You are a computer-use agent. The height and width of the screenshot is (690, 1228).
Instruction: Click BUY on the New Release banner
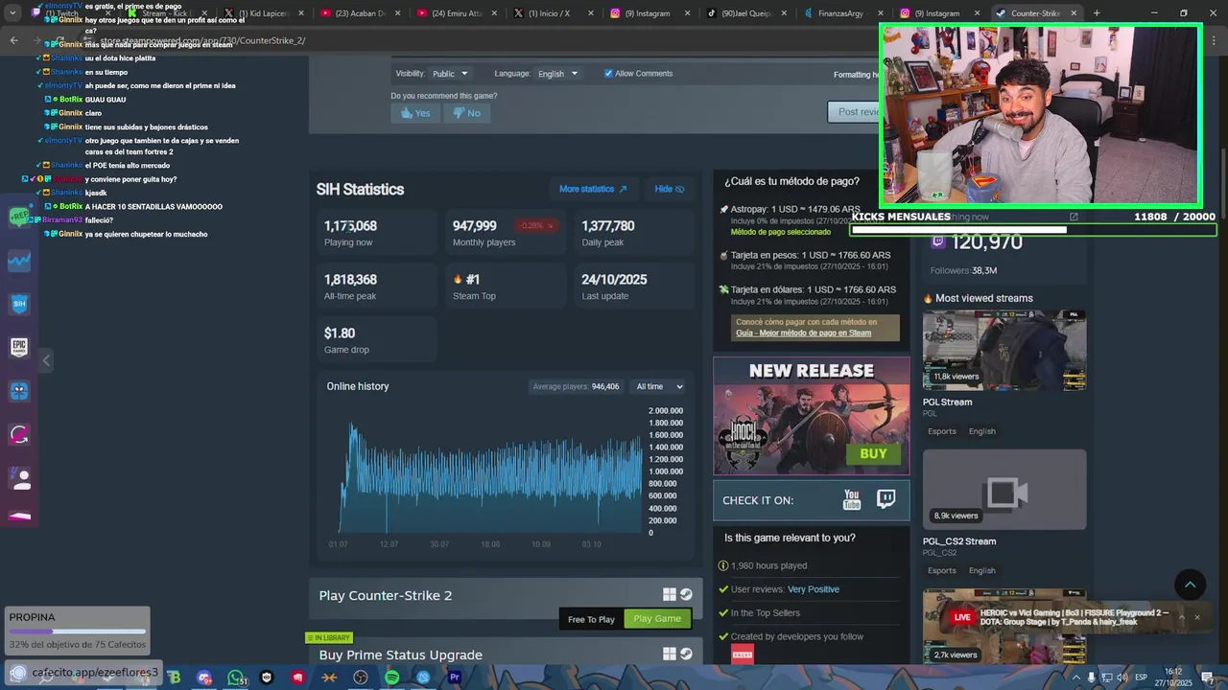click(x=873, y=453)
